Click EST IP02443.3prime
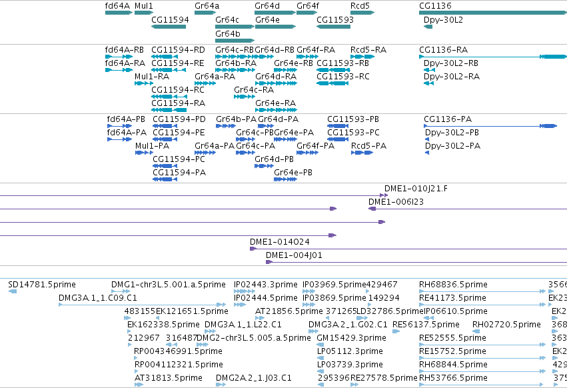This screenshot has width=567, height=388. pyautogui.click(x=245, y=291)
